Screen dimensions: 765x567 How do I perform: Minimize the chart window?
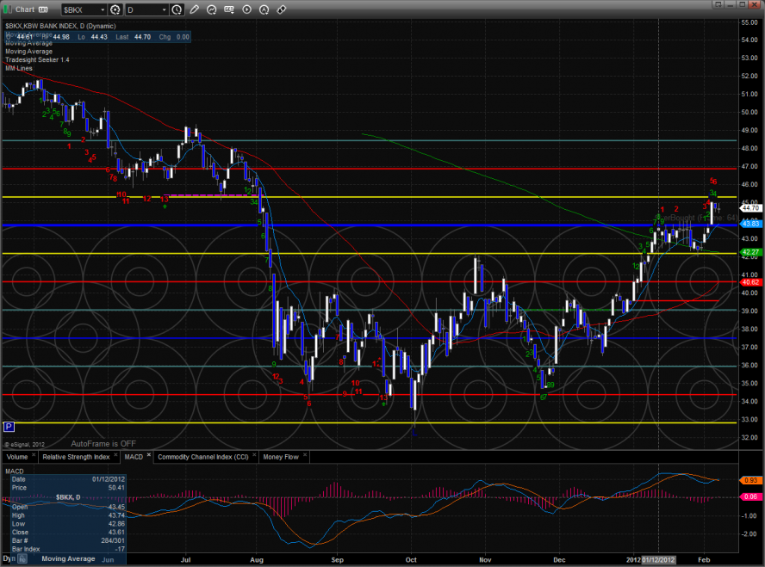tap(731, 4)
